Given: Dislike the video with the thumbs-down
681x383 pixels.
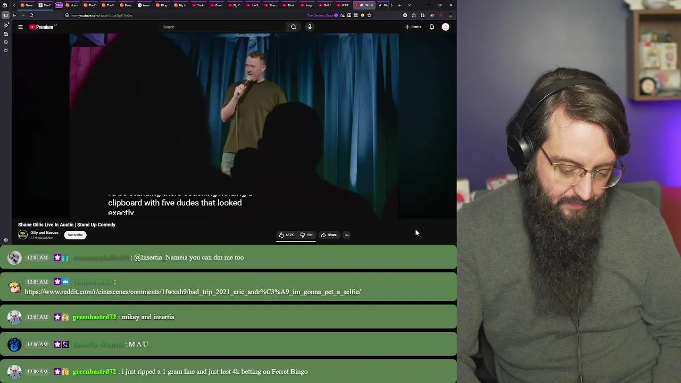Looking at the screenshot, I should (306, 235).
